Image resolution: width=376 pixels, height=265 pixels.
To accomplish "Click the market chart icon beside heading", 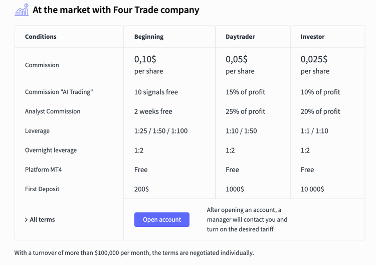I will (22, 10).
